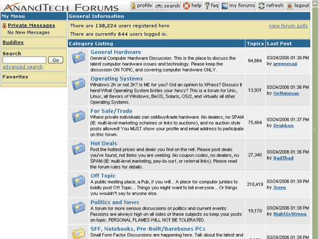View Drakkon's profile link

coord(283,126)
